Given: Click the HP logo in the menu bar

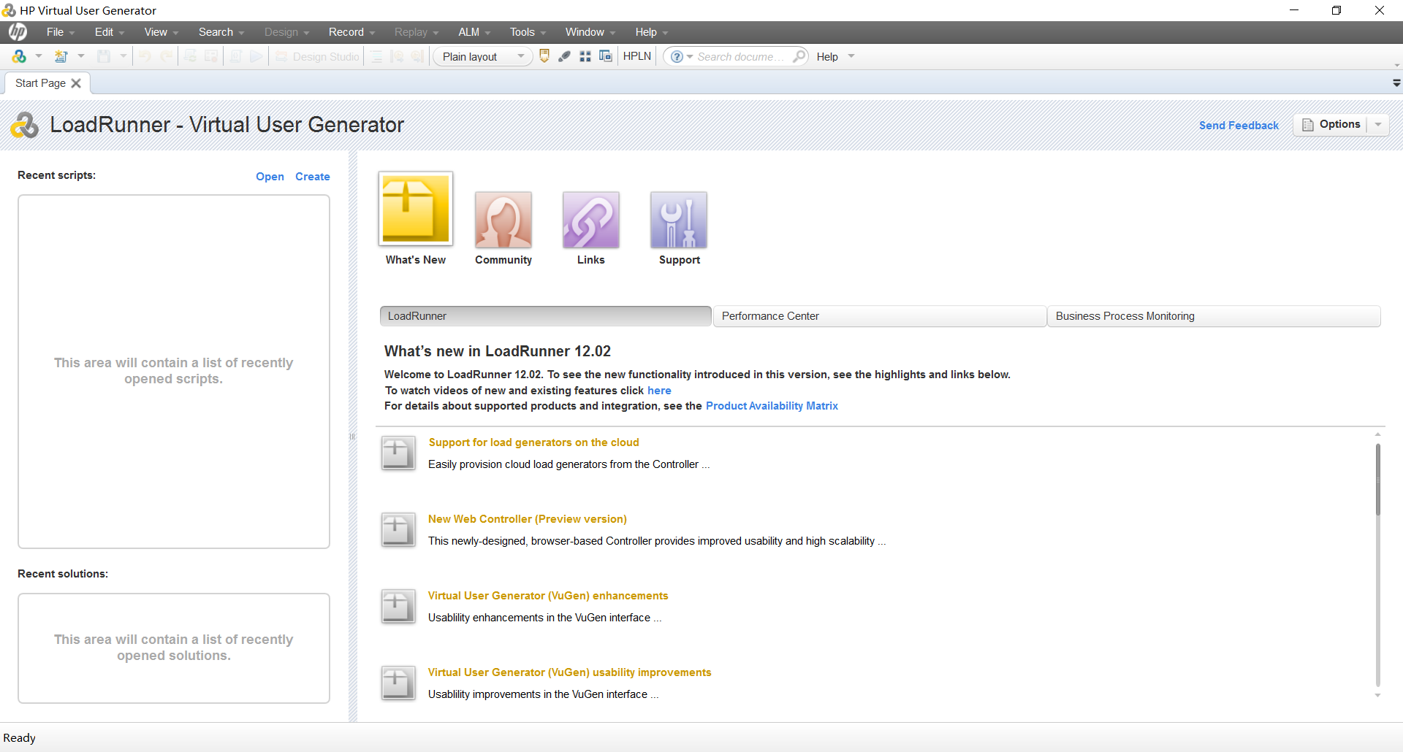Looking at the screenshot, I should click(18, 32).
